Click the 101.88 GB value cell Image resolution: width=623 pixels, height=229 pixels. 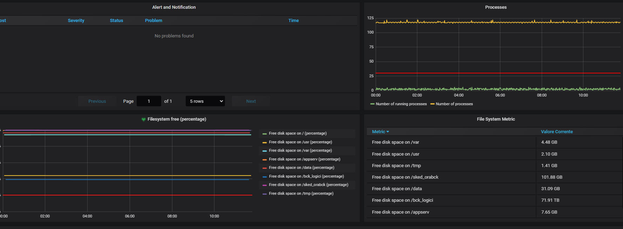[x=579, y=177]
